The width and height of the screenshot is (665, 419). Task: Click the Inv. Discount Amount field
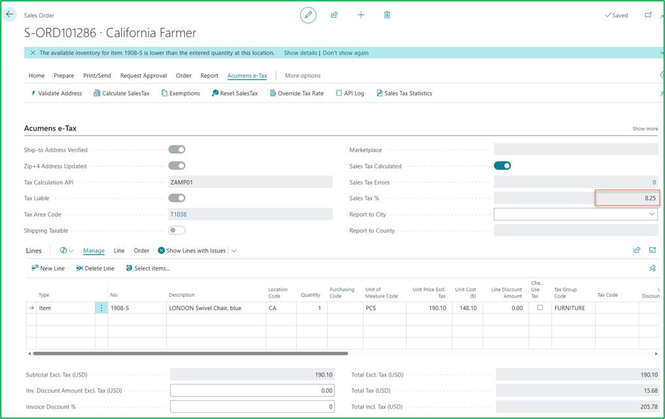click(x=252, y=390)
